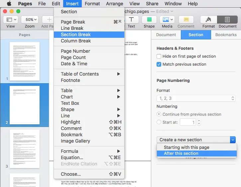Viewport: 241px width, 187px height.
Task: Select the Start at radio button
Action: (x=159, y=122)
